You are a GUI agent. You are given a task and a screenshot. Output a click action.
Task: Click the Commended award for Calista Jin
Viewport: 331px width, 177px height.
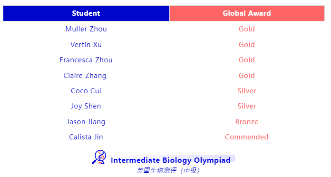(x=247, y=137)
